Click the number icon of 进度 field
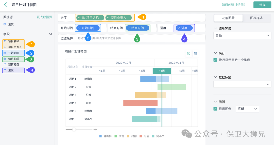274x145 pixels. [x=5, y=70]
